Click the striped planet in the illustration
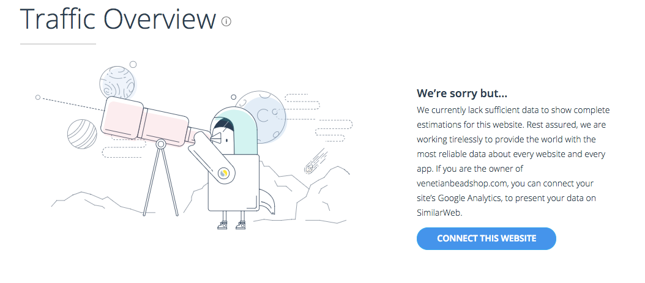This screenshot has height=283, width=645. pos(82,134)
